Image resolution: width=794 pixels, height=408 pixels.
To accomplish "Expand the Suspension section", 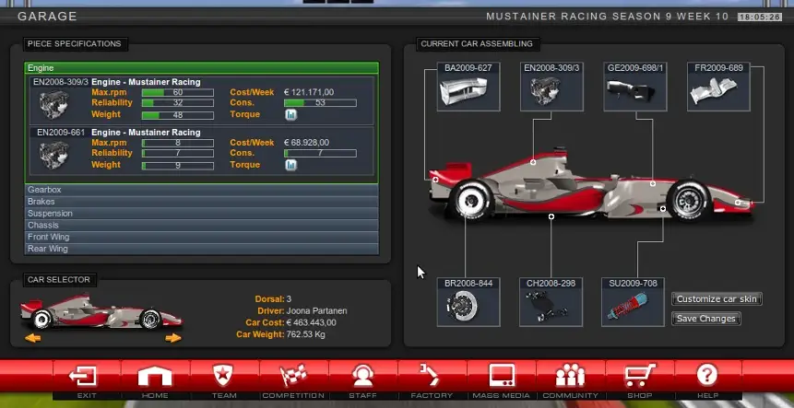I will tap(202, 214).
